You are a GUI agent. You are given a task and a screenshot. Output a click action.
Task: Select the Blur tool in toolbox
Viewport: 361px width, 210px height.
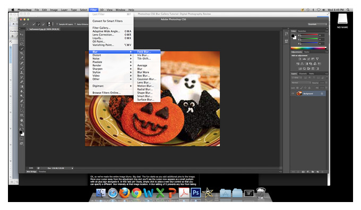coord(22,91)
